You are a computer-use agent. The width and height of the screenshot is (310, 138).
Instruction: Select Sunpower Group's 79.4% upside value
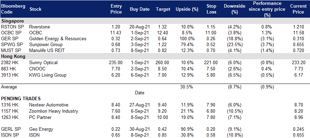[x=187, y=45]
